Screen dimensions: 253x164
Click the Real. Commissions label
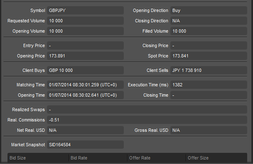(26, 120)
